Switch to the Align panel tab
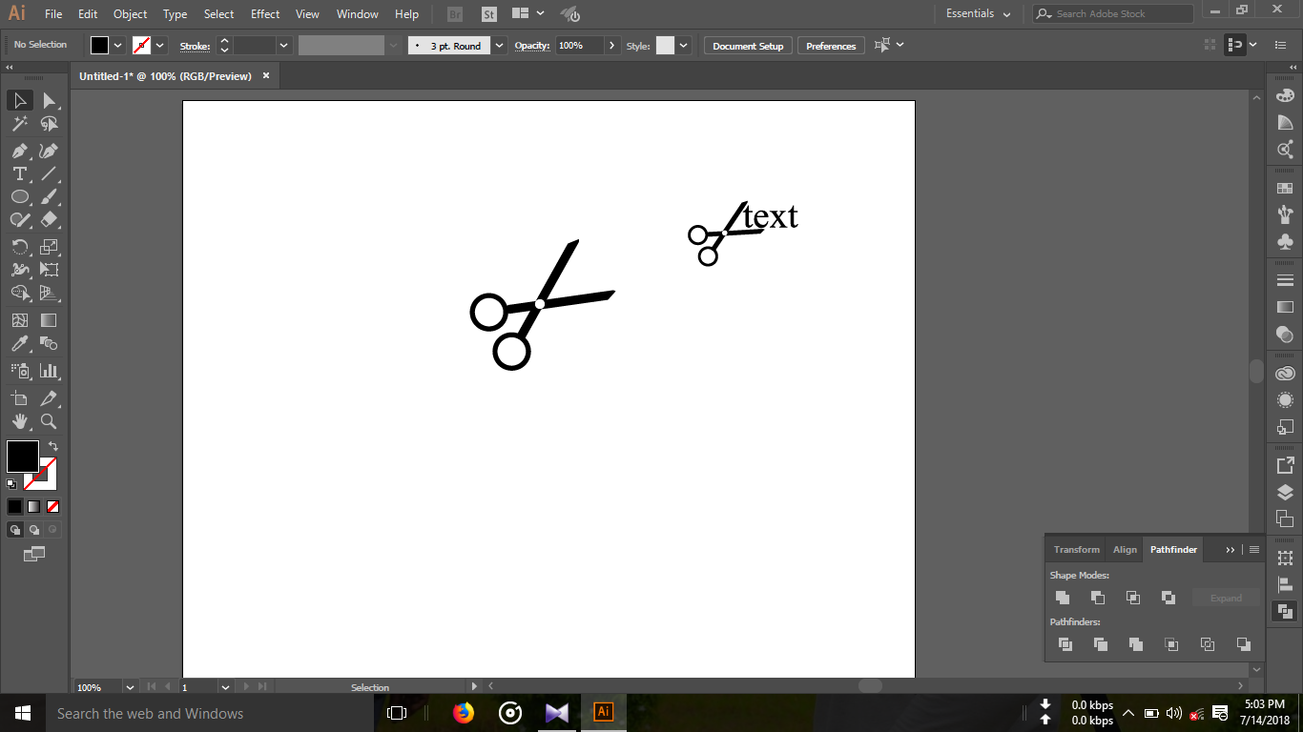 pyautogui.click(x=1124, y=549)
